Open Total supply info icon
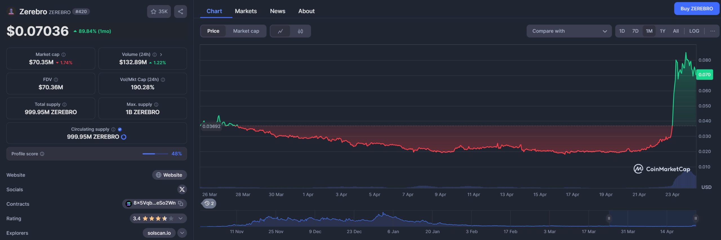Viewport: 721px width, 240px height. 64,105
